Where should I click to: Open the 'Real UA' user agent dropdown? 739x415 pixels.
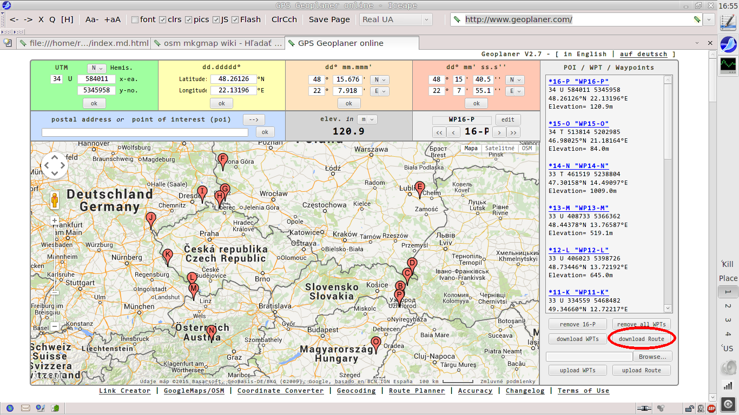(396, 19)
